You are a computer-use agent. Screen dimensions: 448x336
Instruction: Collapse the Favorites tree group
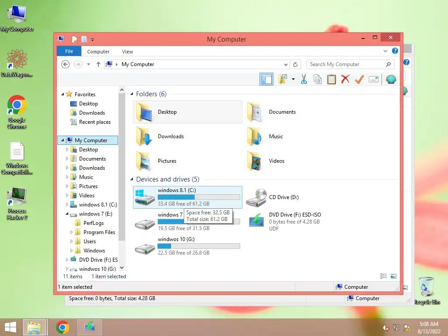tap(63, 94)
